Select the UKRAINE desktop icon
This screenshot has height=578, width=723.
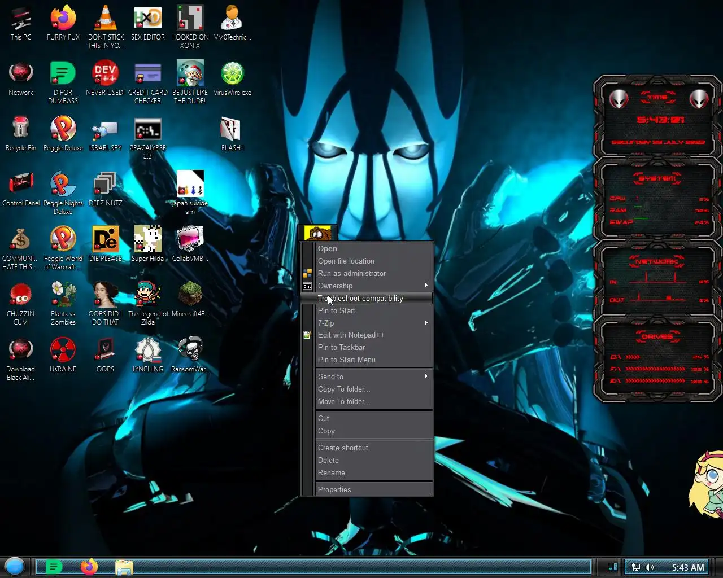(x=63, y=355)
